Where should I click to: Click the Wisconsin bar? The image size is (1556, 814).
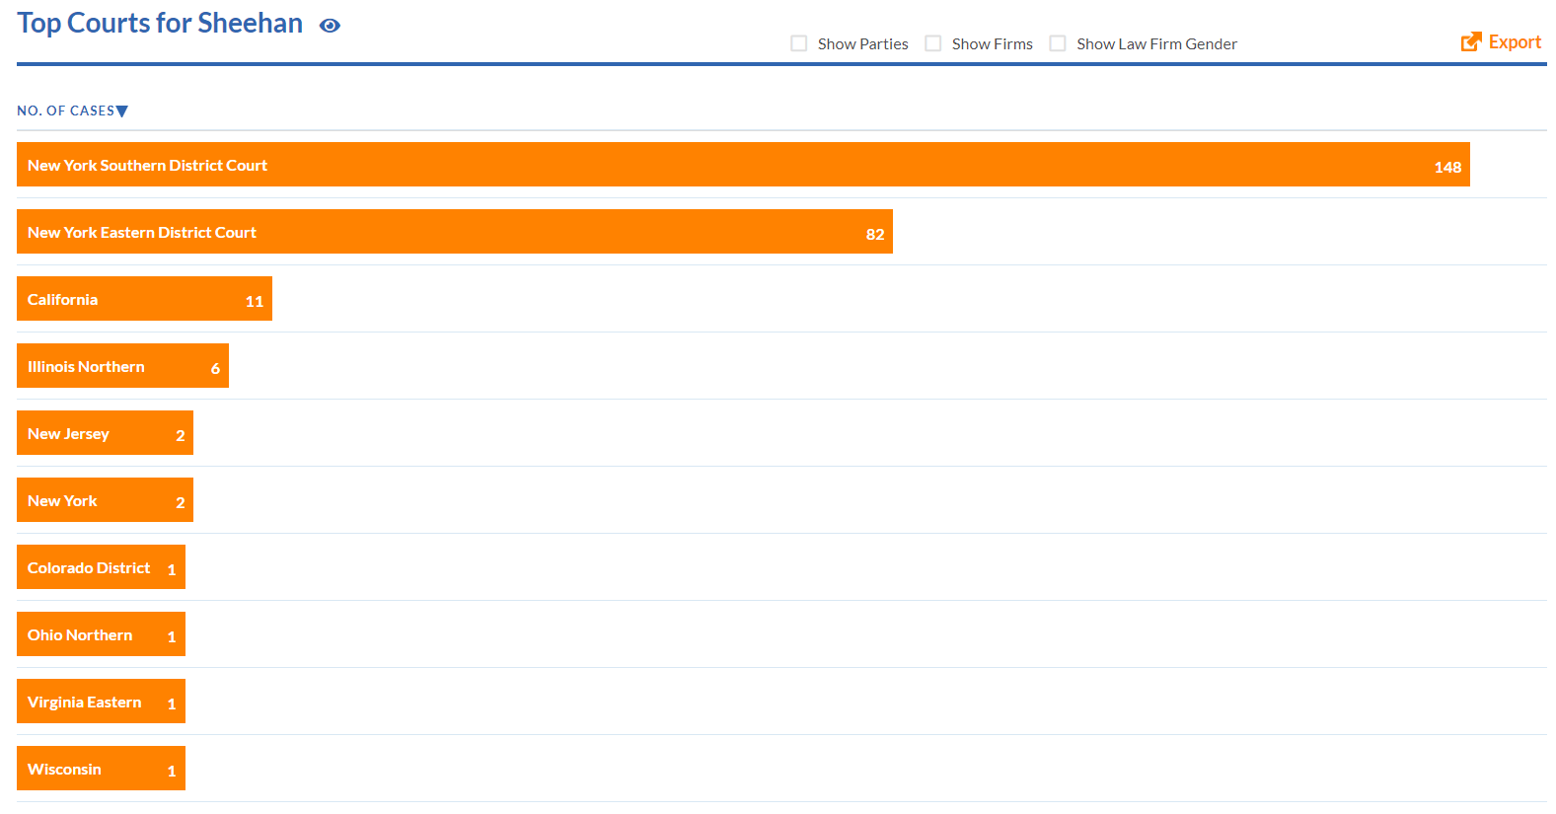pos(101,769)
